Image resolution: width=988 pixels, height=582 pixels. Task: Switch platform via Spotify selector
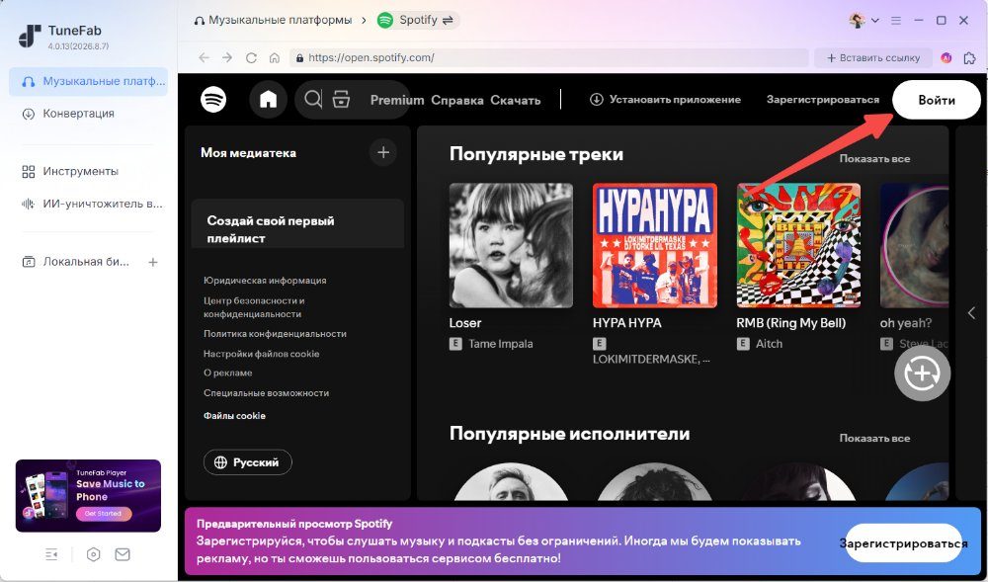418,20
